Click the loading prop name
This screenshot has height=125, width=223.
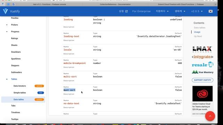pos(68,19)
